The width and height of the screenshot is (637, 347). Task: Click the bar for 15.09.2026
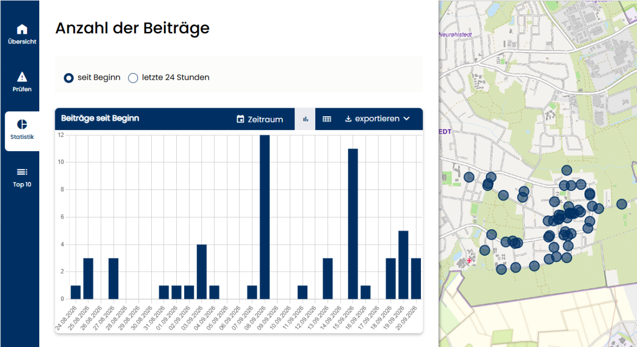(353, 224)
